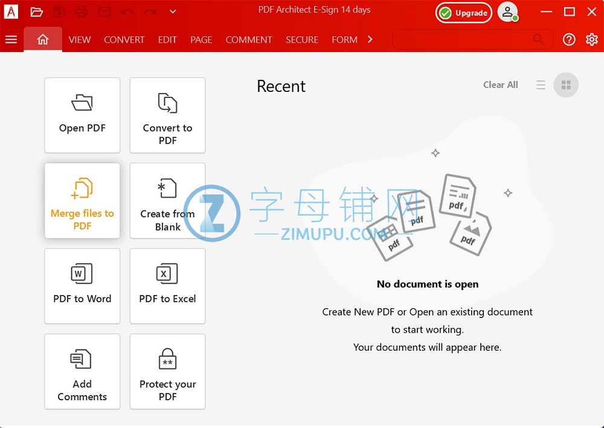Image resolution: width=604 pixels, height=428 pixels.
Task: Open the PAGE tab
Action: (201, 40)
